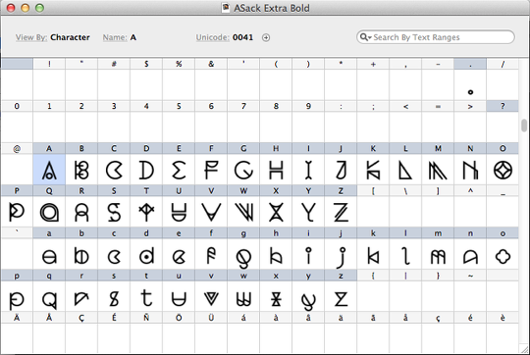
Task: Click the Ñ header cell
Action: pos(146,318)
